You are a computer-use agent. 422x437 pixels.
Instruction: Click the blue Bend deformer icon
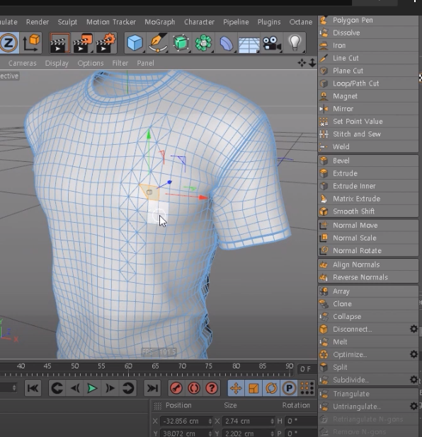[227, 43]
